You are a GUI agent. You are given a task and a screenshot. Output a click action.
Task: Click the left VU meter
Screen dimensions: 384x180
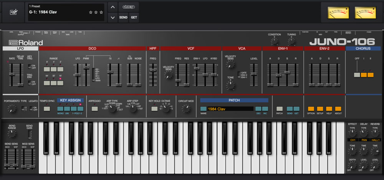tap(338, 13)
